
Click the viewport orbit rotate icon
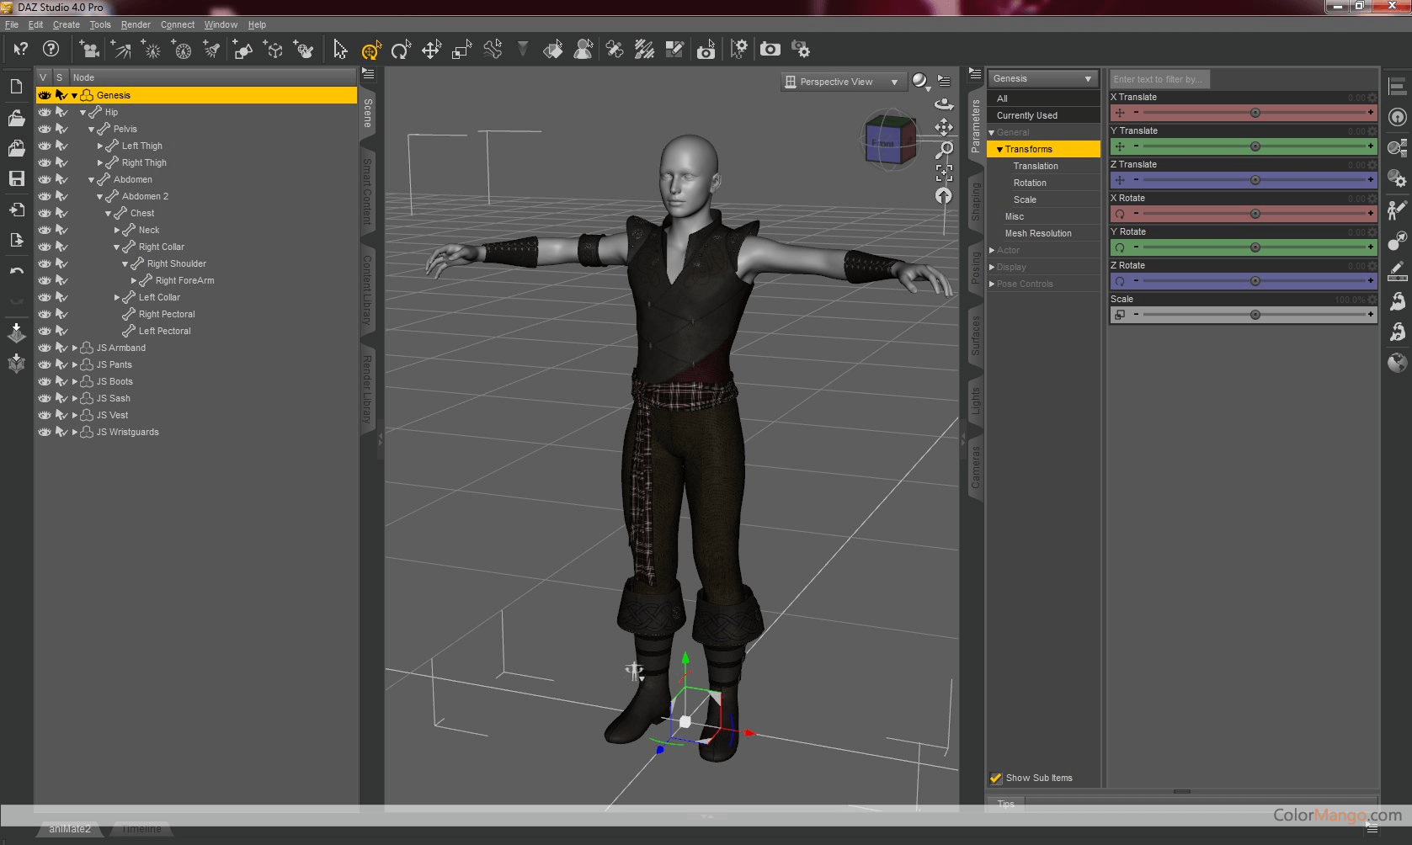point(944,104)
